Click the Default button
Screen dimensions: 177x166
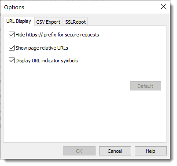click(146, 86)
